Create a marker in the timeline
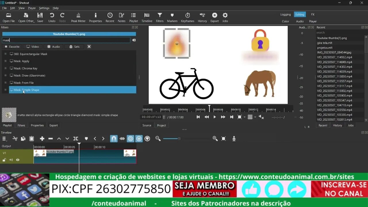This screenshot has width=368, height=207. (86, 139)
